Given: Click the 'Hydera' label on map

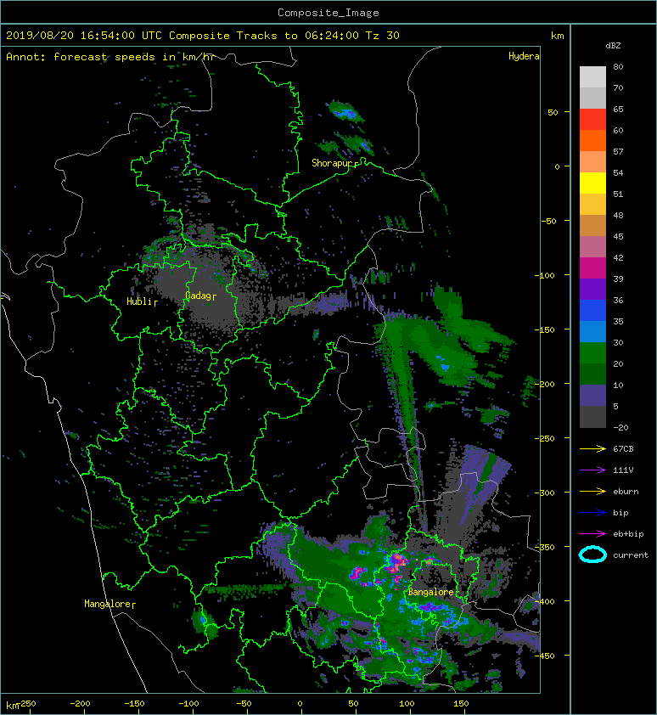Looking at the screenshot, I should [x=524, y=56].
